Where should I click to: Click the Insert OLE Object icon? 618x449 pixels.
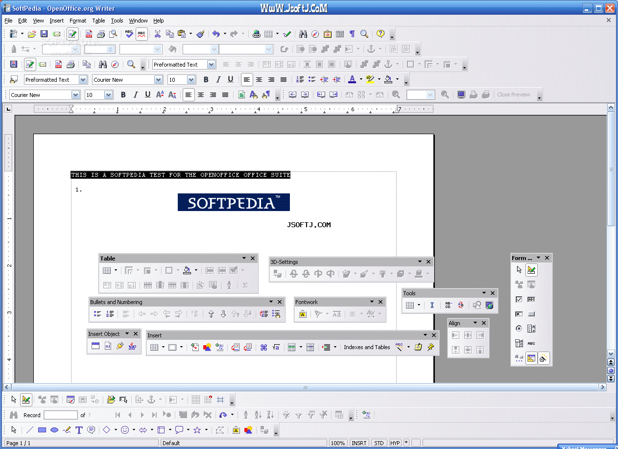pos(108,346)
